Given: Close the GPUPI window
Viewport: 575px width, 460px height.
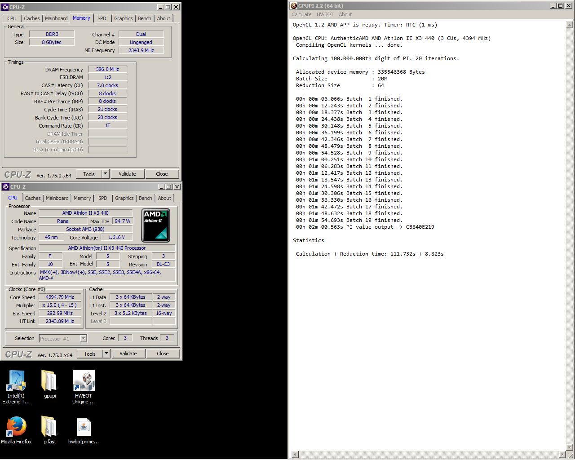Looking at the screenshot, I should pyautogui.click(x=568, y=5).
